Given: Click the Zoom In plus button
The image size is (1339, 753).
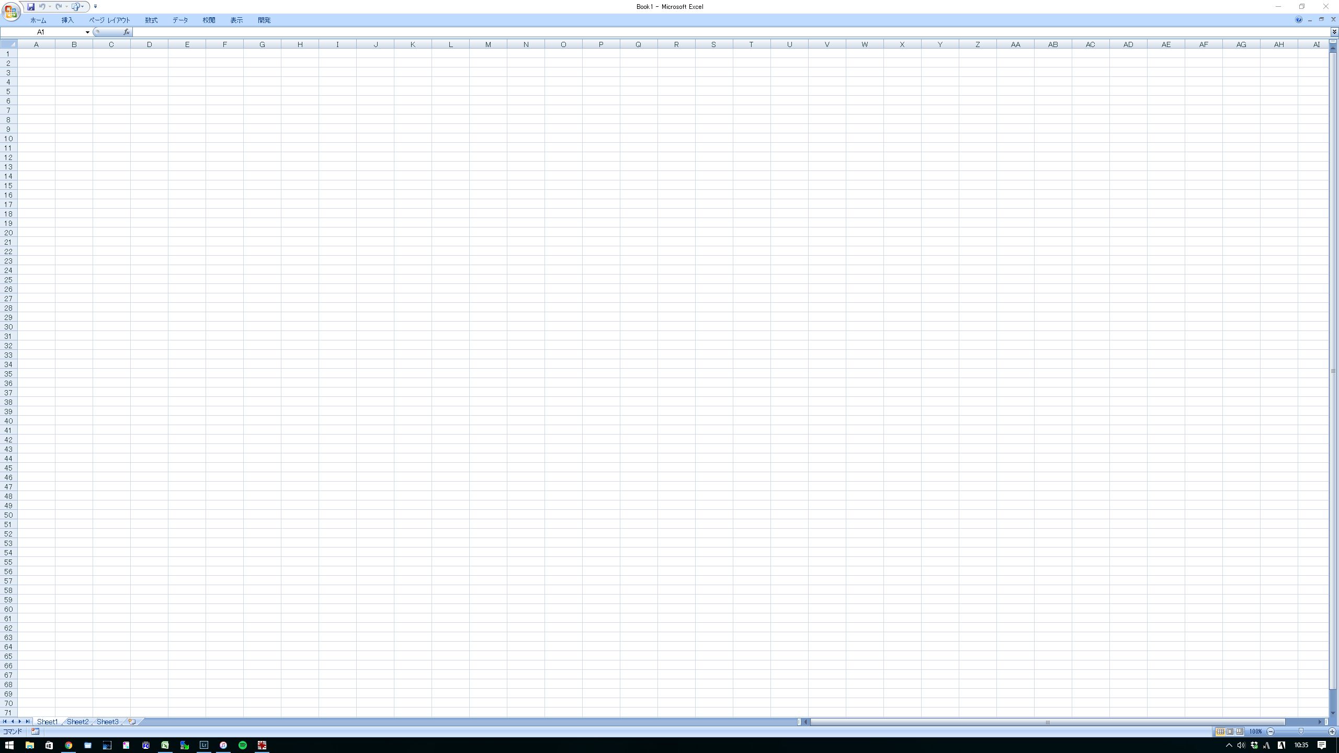Looking at the screenshot, I should (1332, 732).
